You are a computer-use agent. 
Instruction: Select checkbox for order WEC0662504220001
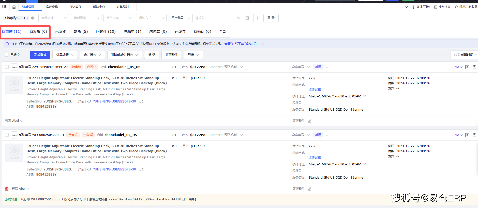[x=7, y=135]
